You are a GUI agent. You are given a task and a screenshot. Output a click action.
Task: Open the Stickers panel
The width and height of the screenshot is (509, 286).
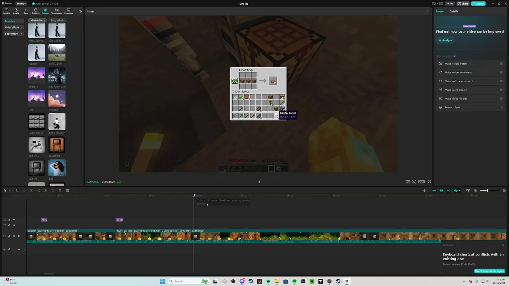tap(36, 11)
